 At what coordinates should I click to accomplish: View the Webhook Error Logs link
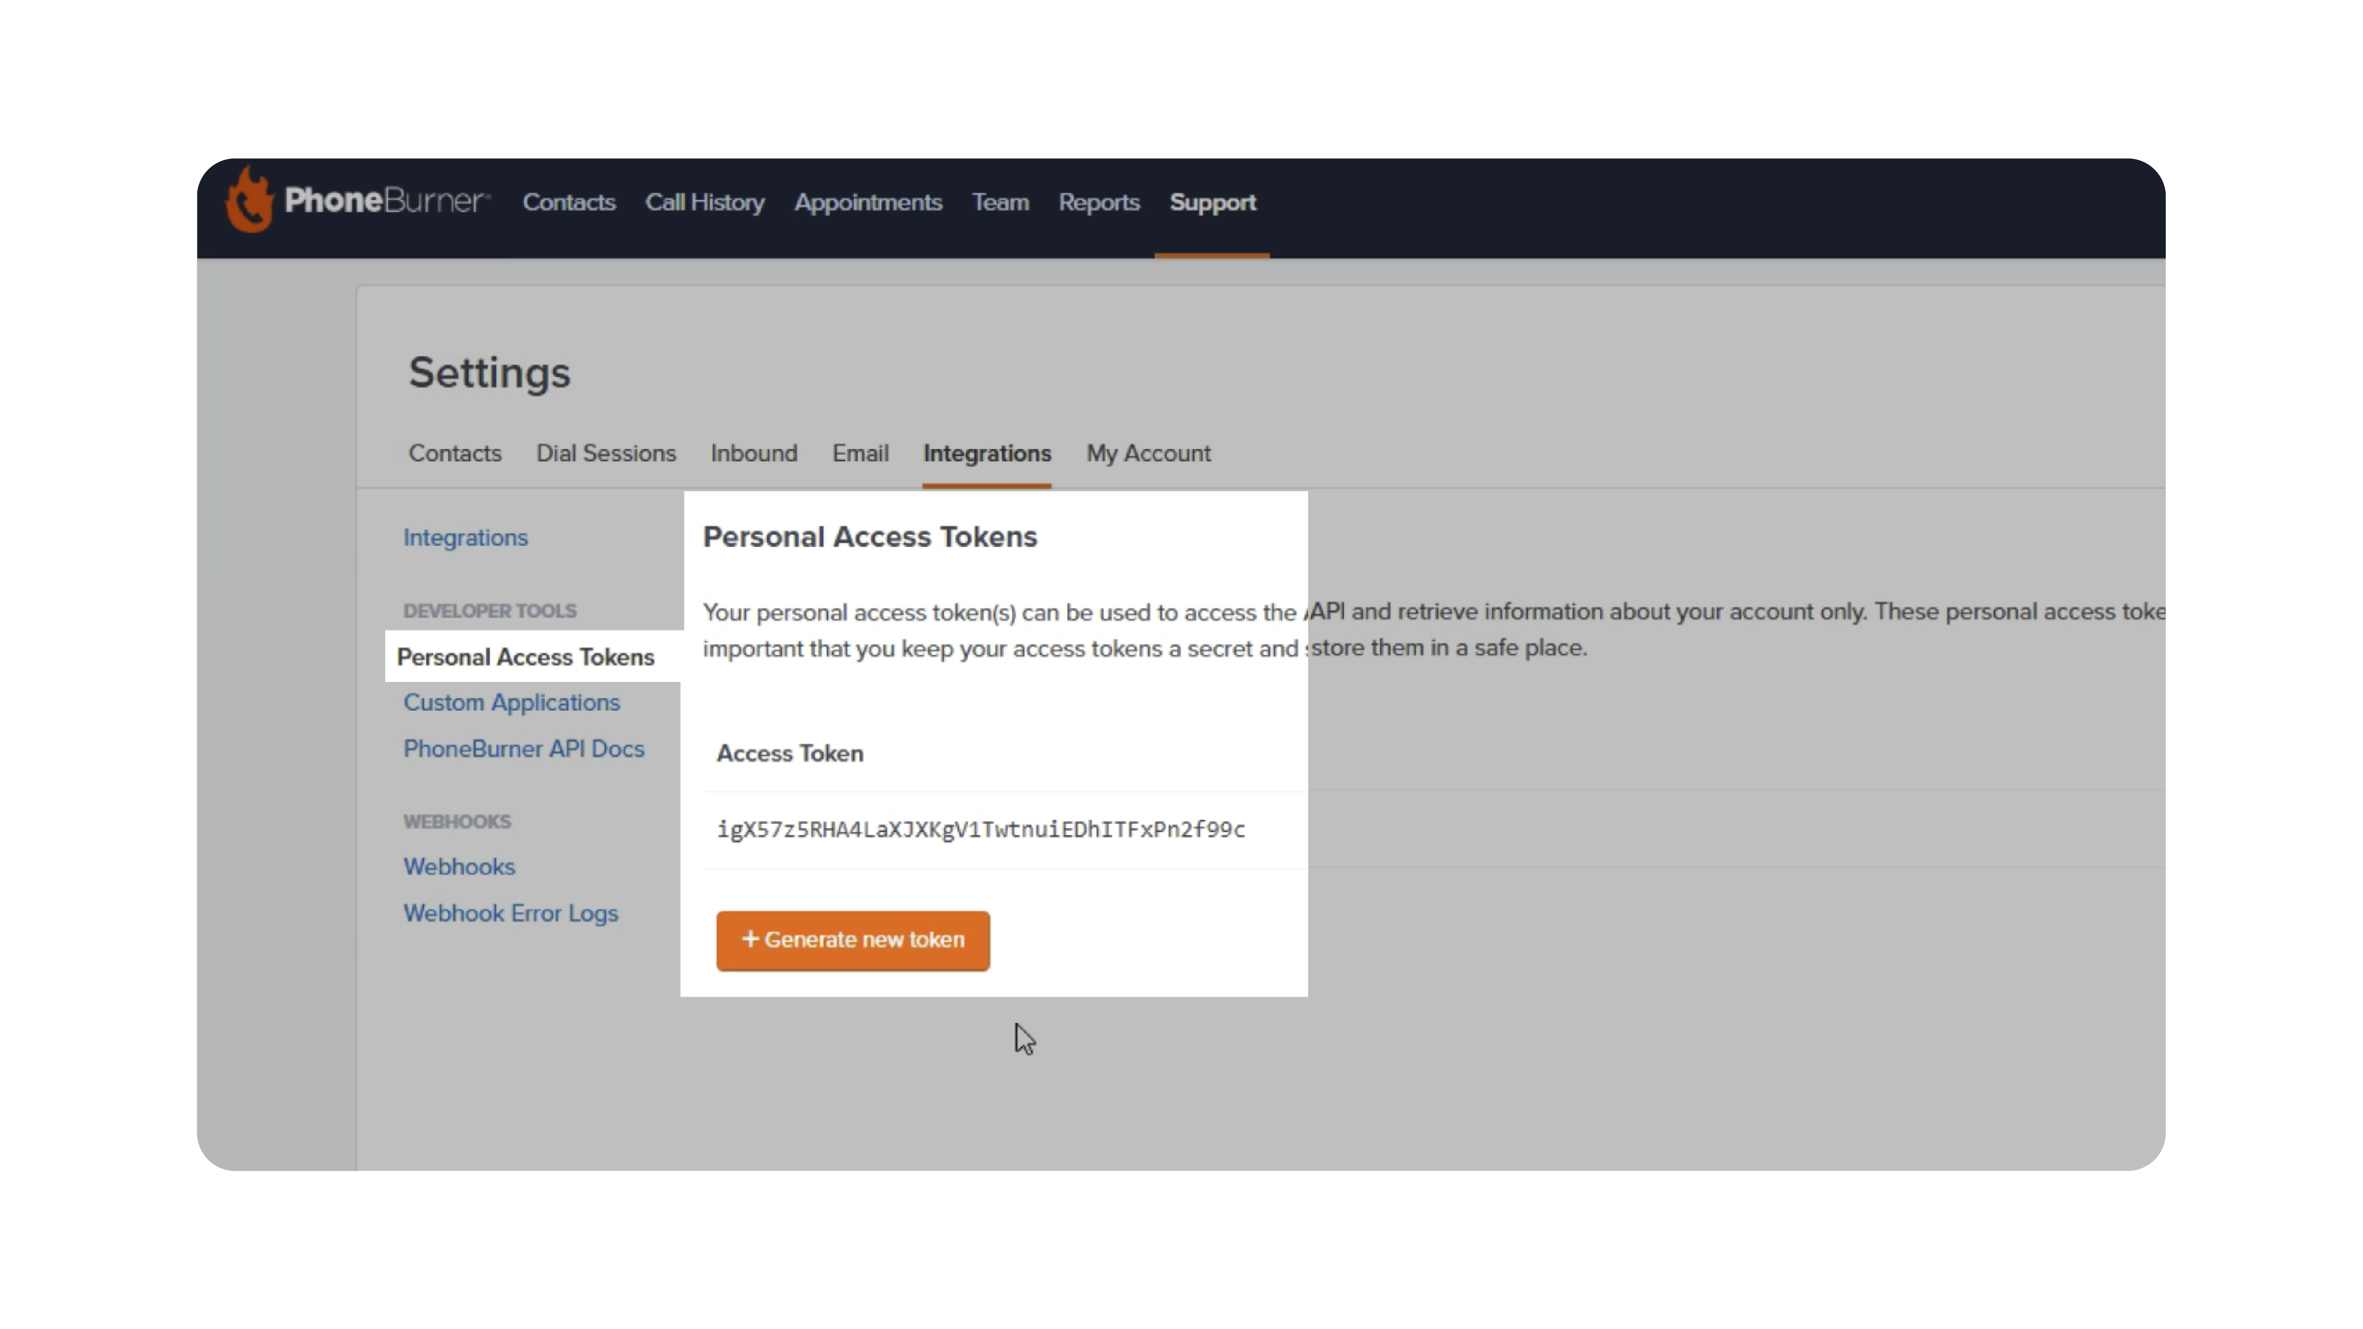[x=510, y=913]
